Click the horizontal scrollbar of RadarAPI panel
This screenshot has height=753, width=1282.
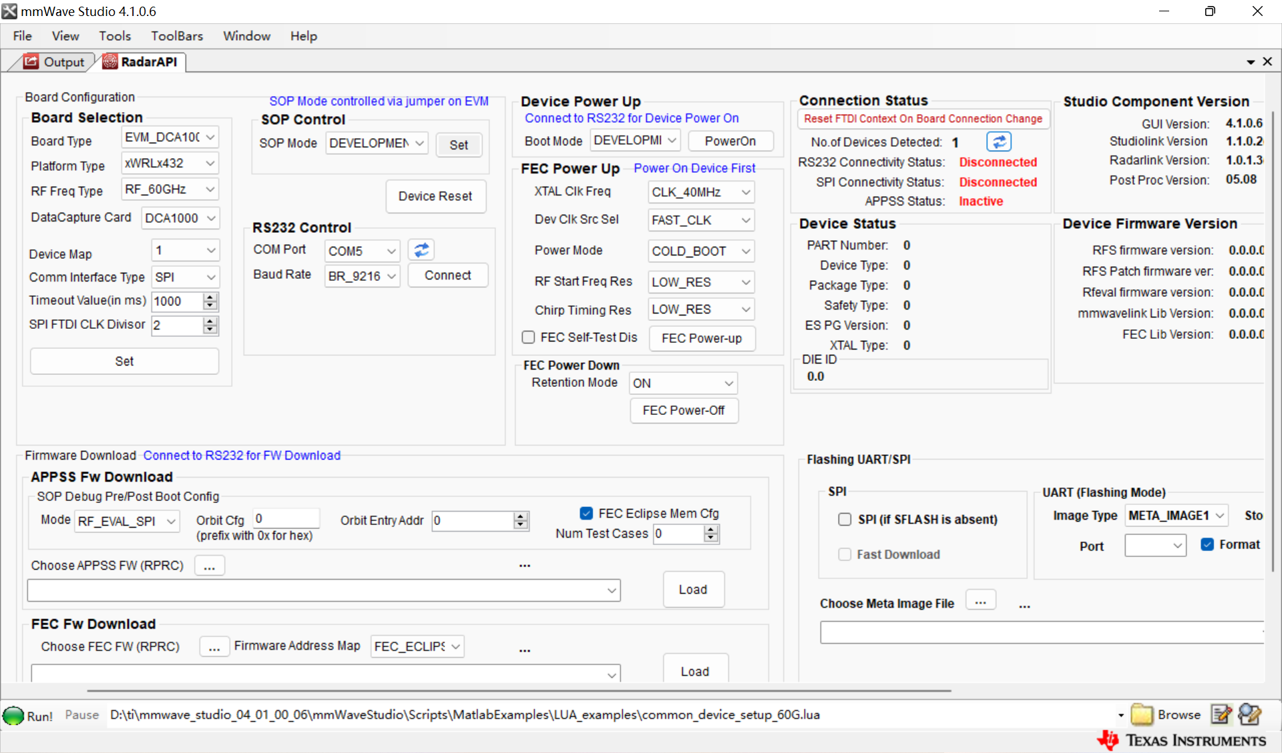click(519, 691)
